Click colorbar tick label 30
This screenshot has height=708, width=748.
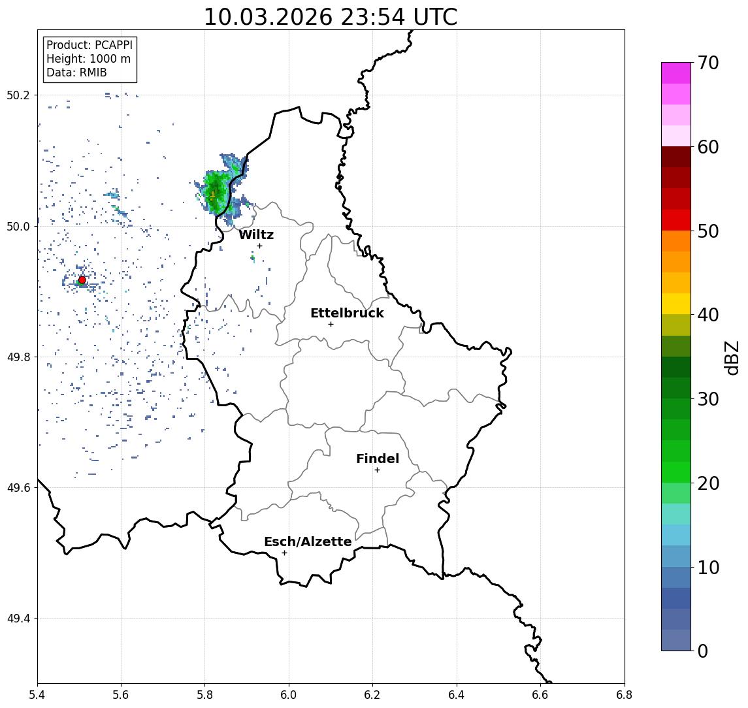click(708, 399)
